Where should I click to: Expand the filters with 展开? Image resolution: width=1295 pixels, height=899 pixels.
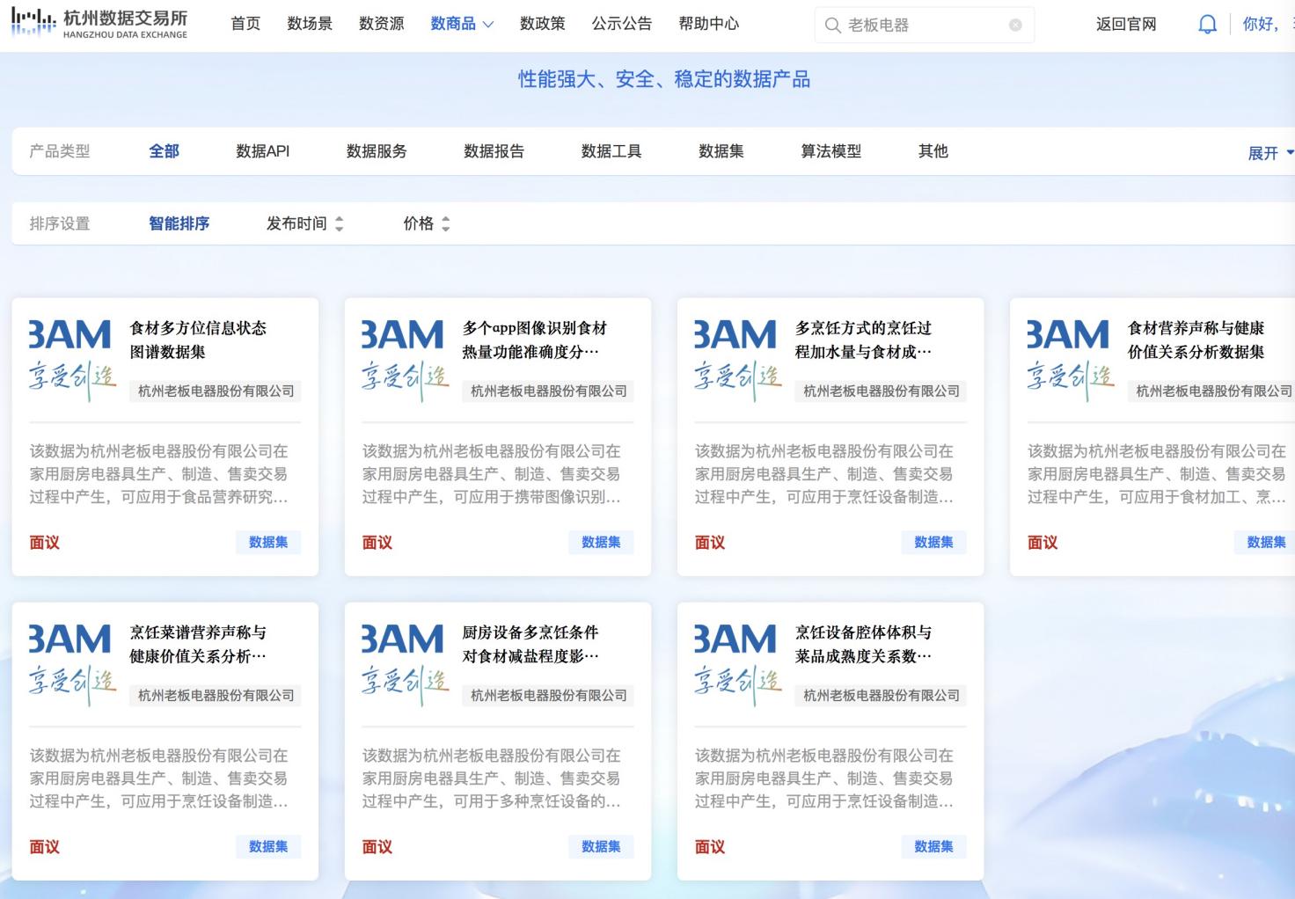(1270, 153)
